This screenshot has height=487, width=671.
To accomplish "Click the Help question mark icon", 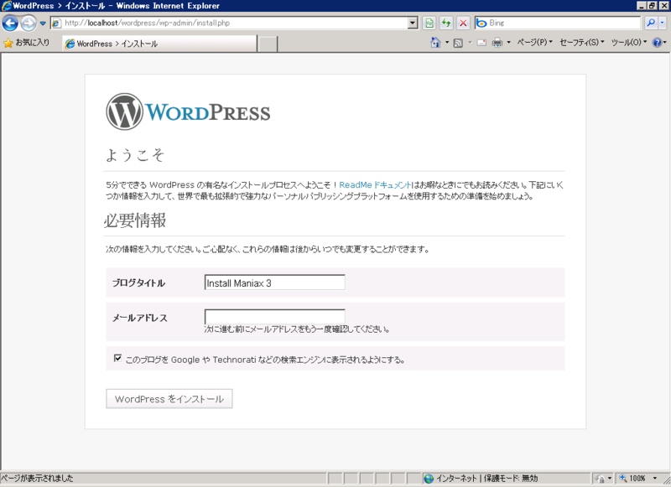I will (x=657, y=42).
